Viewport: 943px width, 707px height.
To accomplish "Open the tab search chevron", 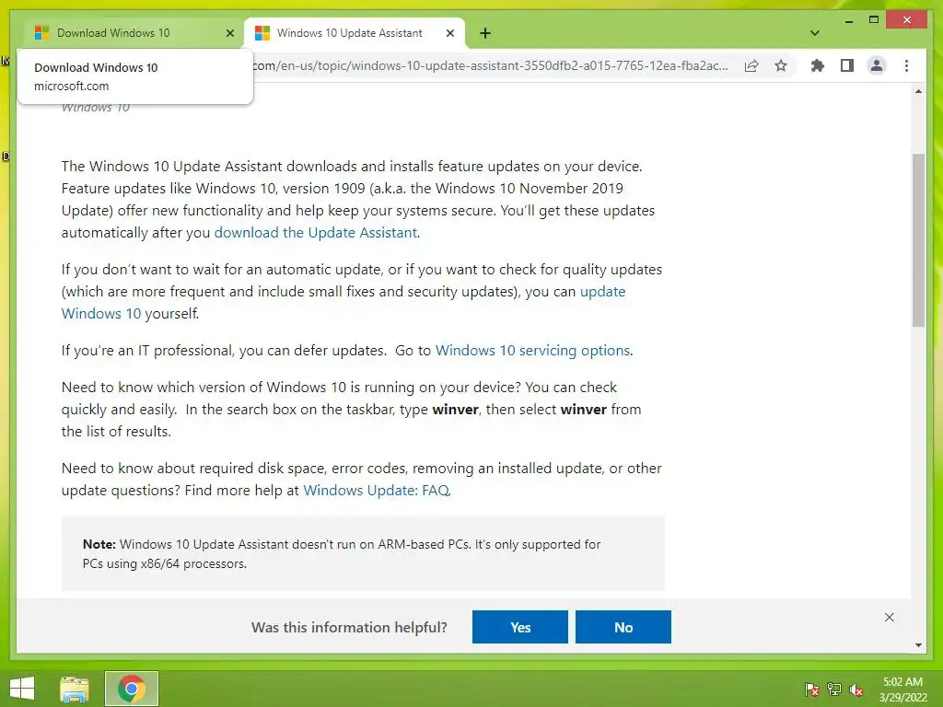I will (815, 33).
